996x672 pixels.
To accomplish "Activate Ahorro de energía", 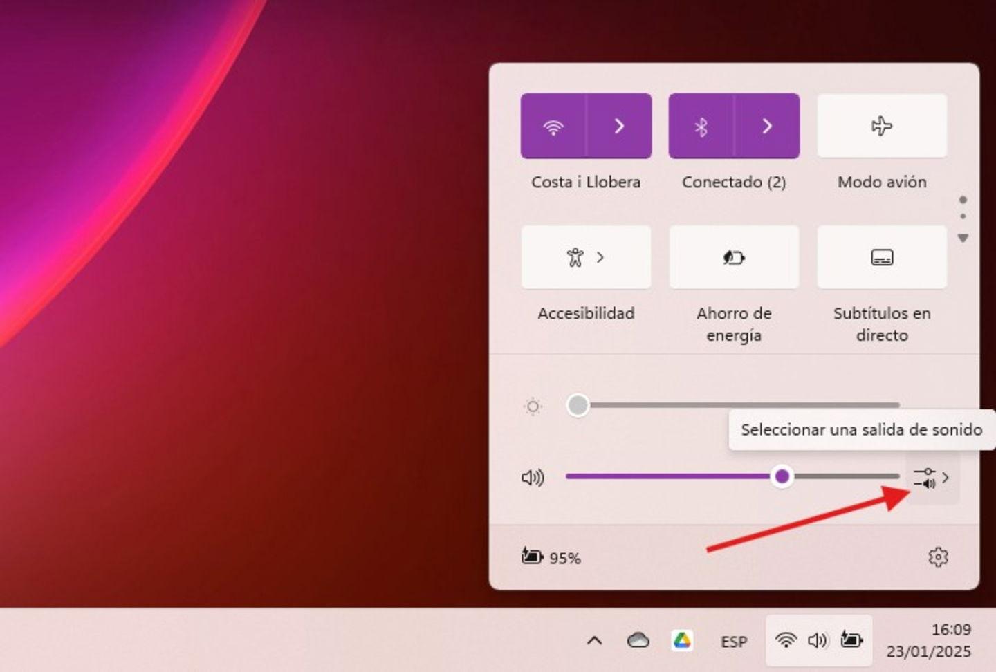I will [x=734, y=257].
